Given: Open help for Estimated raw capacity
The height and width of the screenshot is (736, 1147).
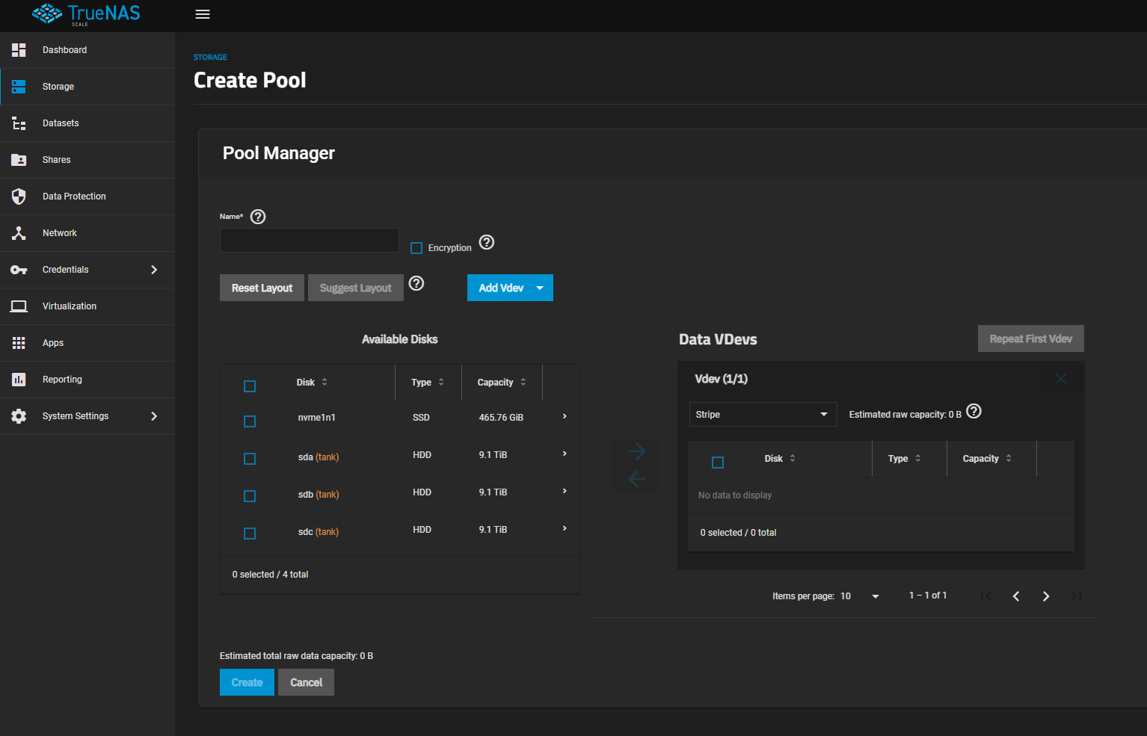Looking at the screenshot, I should coord(974,411).
